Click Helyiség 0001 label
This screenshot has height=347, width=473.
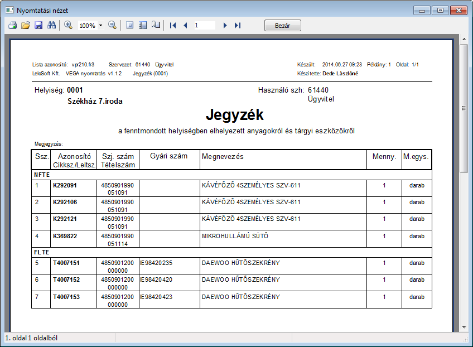[x=59, y=90]
